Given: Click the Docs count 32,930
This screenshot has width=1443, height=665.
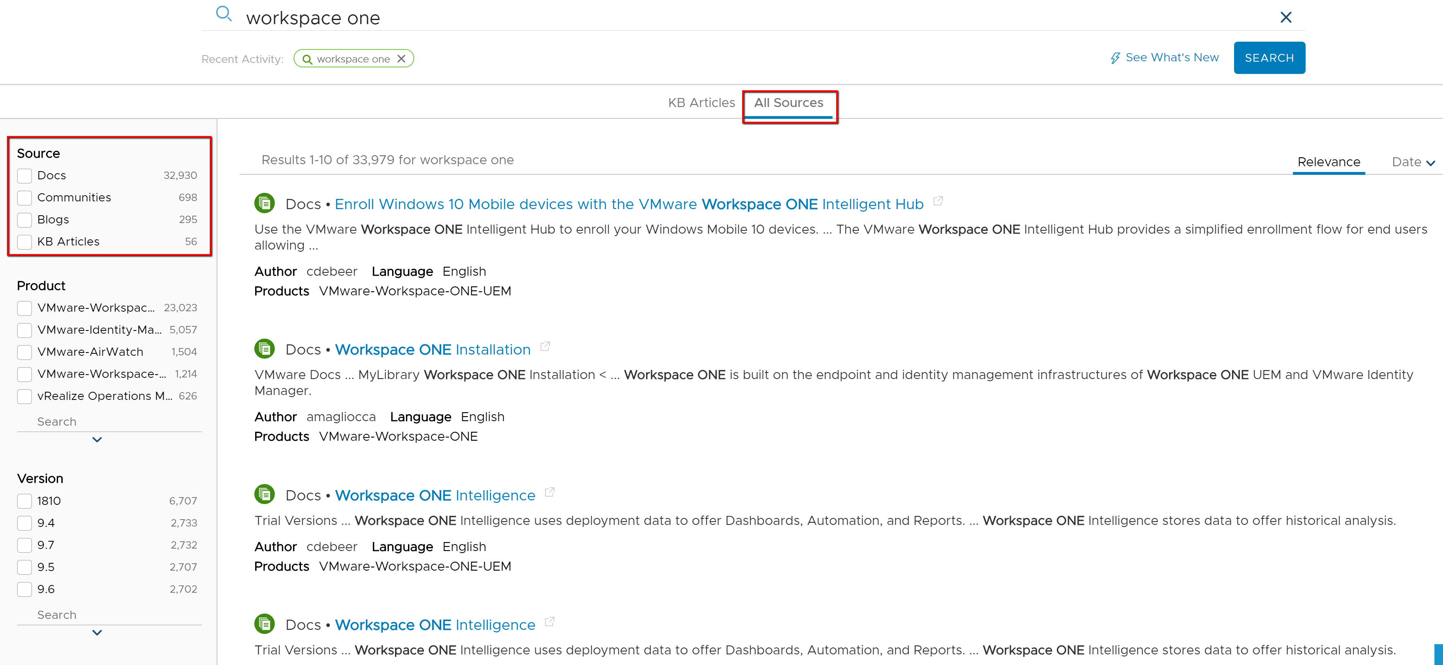Looking at the screenshot, I should pyautogui.click(x=180, y=176).
